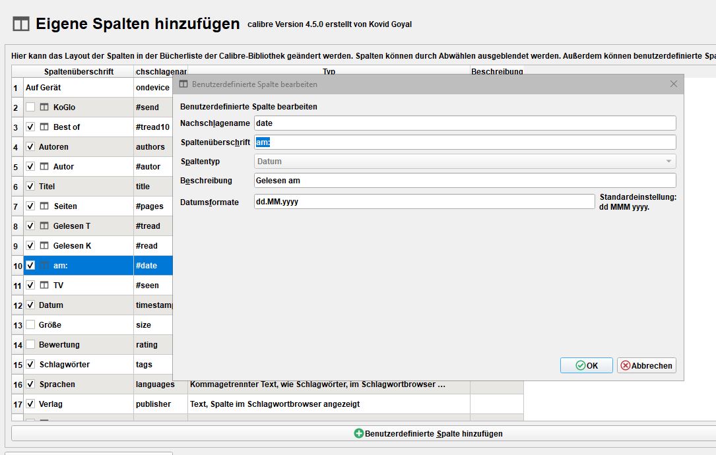The image size is (716, 455).
Task: Uncheck the Seiten column checkbox
Action: coord(30,206)
